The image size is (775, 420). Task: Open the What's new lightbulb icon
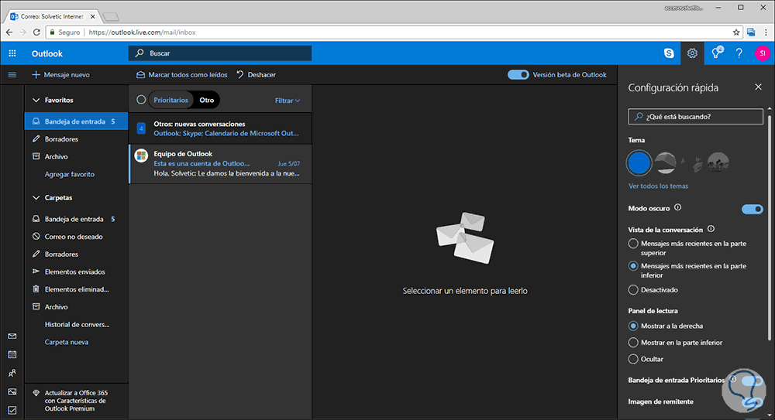coord(716,53)
